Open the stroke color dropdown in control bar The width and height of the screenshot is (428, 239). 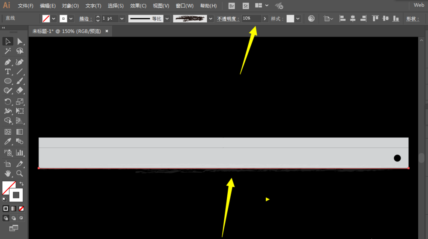click(x=71, y=18)
